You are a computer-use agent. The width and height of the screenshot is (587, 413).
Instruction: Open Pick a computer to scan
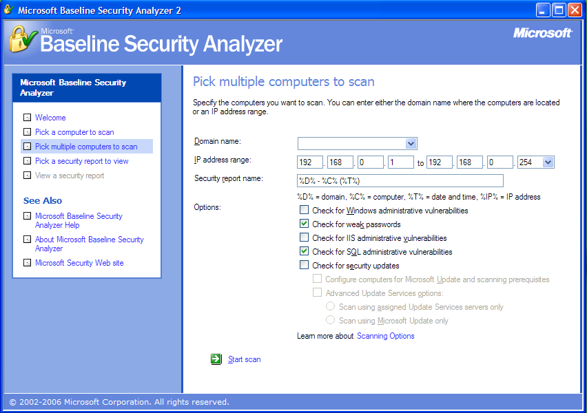click(x=74, y=132)
